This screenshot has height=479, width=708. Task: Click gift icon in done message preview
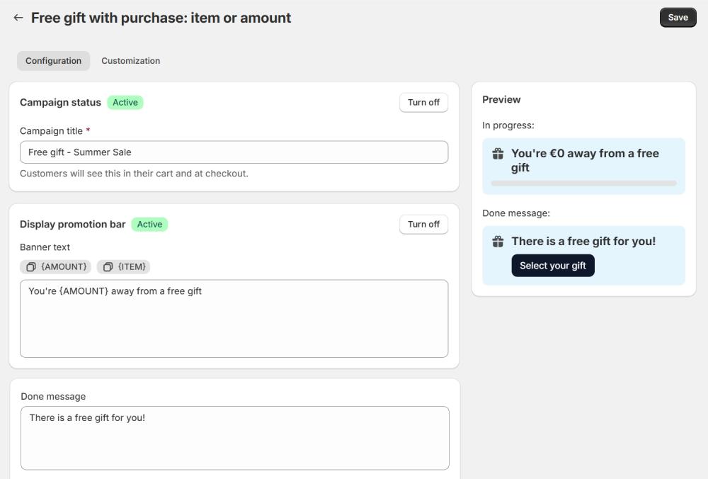(498, 242)
